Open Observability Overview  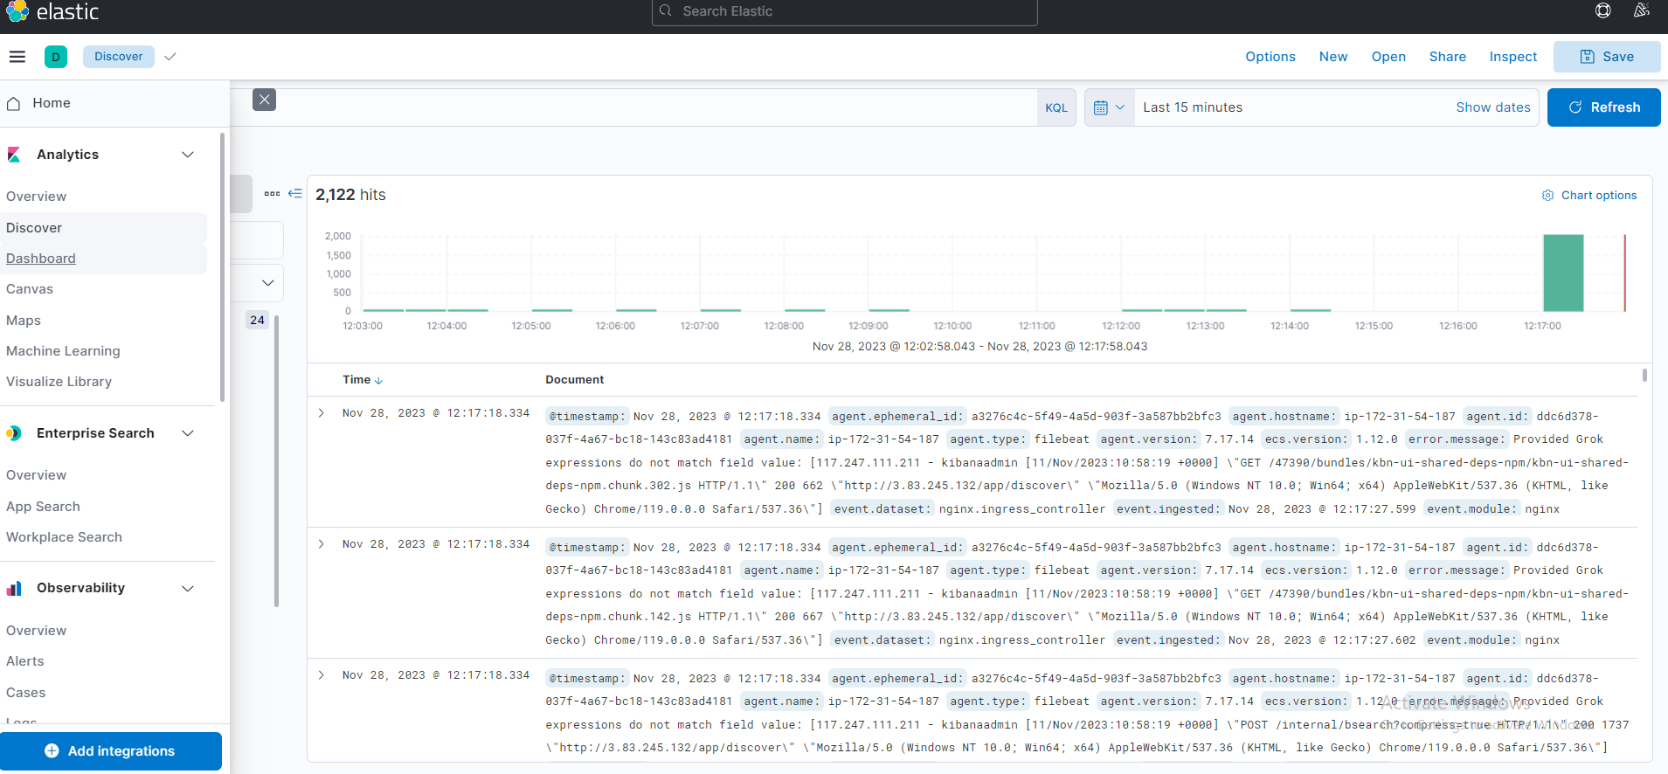[36, 631]
